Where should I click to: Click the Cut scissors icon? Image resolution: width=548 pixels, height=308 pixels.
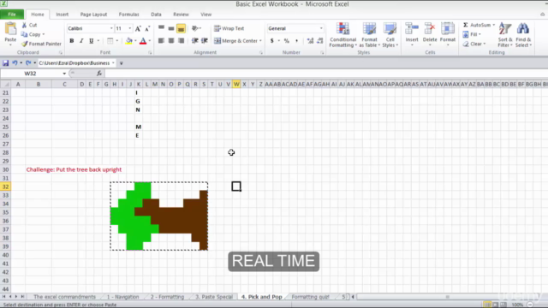tap(25, 25)
